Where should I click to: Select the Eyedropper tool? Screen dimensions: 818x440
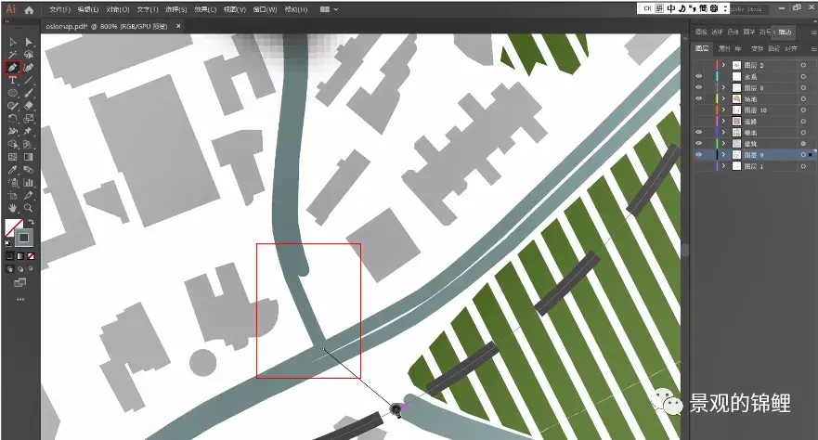click(x=13, y=170)
